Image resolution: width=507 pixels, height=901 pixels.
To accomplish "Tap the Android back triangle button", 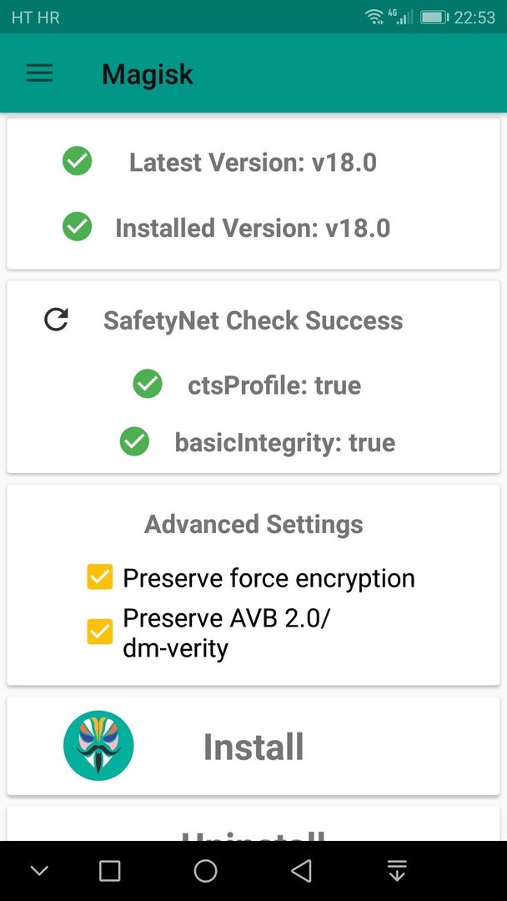I will tap(301, 870).
